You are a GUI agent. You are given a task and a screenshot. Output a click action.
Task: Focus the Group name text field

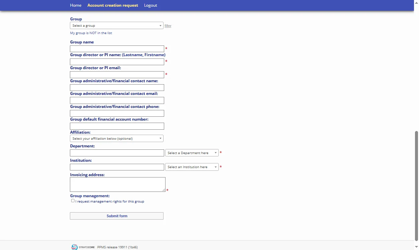[x=117, y=49]
